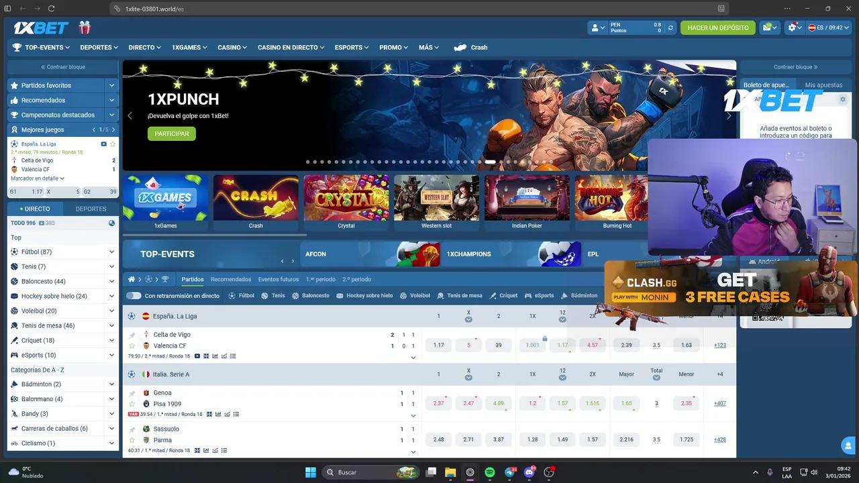The image size is (859, 483).
Task: Collapse left block via Contraer bloque
Action: click(x=63, y=67)
